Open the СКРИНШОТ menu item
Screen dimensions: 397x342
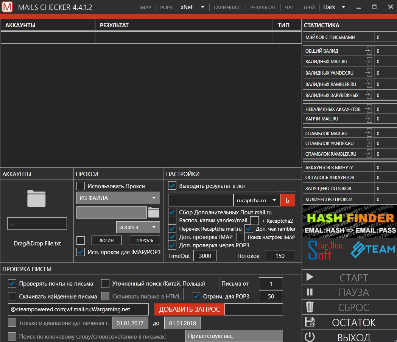[x=227, y=7]
